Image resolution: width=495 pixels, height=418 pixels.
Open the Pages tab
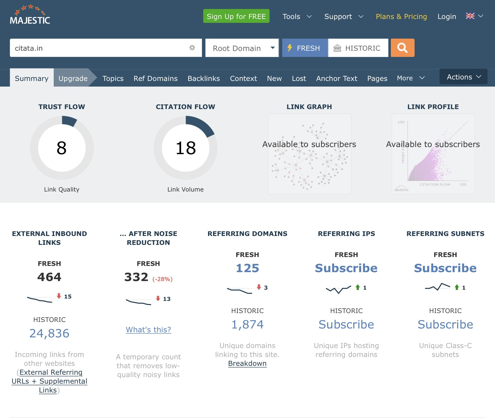point(377,79)
